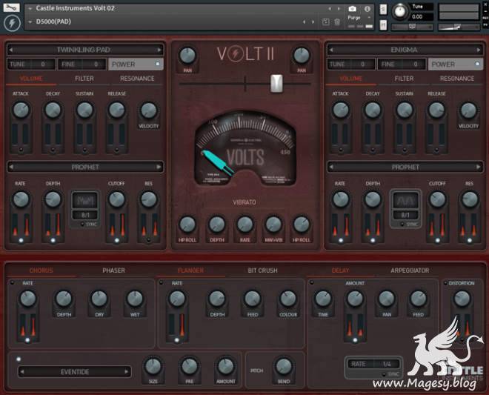Click the delay RATE 1/4 value box
The width and height of the screenshot is (489, 395).
tap(373, 364)
